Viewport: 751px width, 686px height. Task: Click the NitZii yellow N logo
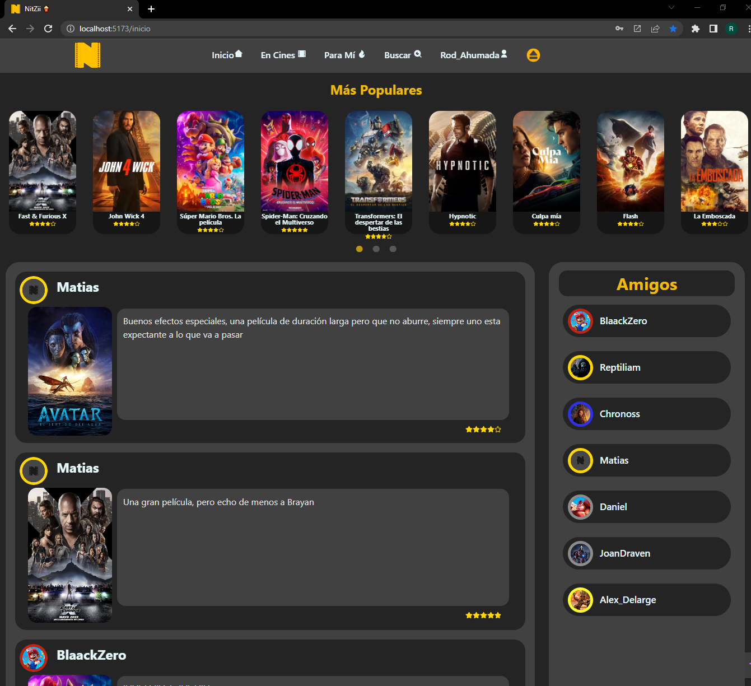tap(87, 55)
